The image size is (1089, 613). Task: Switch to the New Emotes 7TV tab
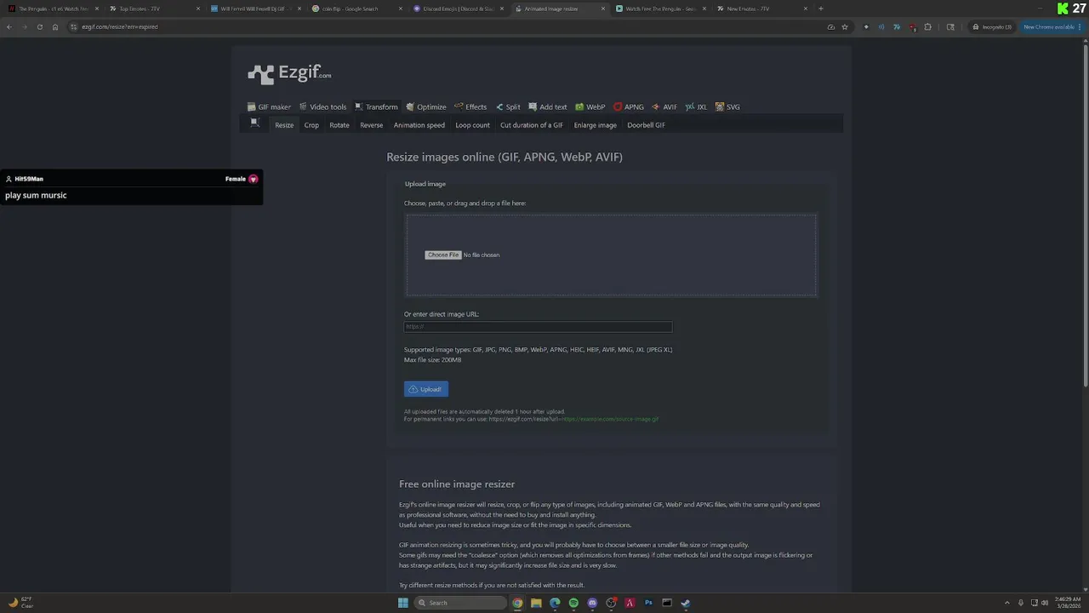coord(761,9)
